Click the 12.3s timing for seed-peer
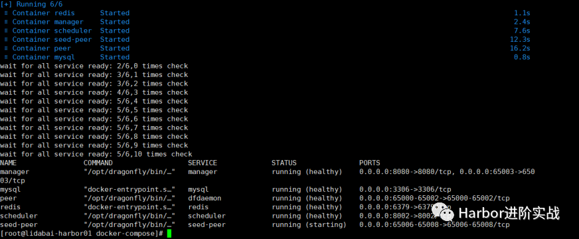579x239 pixels. click(x=521, y=40)
